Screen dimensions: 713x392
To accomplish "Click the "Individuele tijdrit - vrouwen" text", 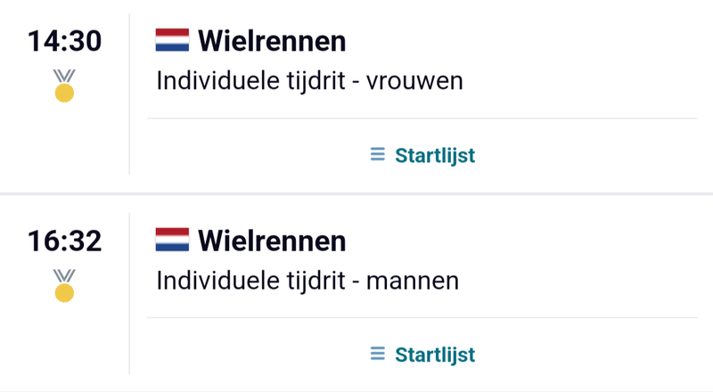I will pos(310,81).
